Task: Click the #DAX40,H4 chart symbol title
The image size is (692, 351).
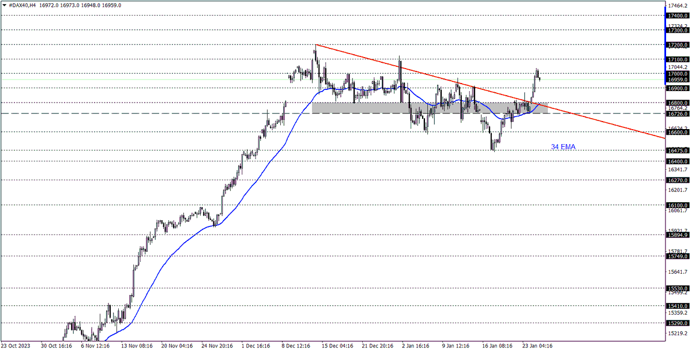Action: [x=22, y=5]
